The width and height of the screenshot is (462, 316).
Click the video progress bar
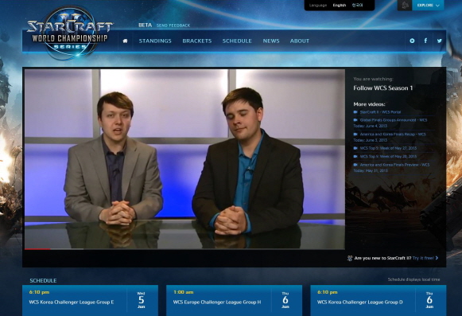184,249
